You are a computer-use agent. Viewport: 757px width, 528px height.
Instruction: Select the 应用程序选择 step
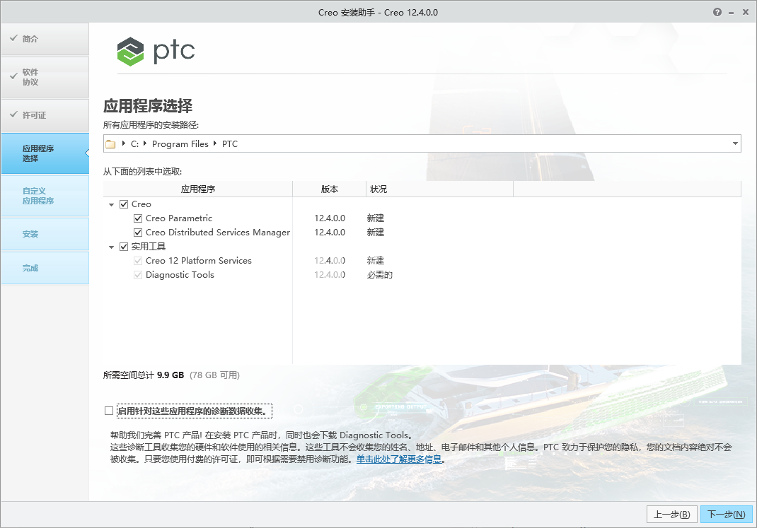pyautogui.click(x=45, y=153)
